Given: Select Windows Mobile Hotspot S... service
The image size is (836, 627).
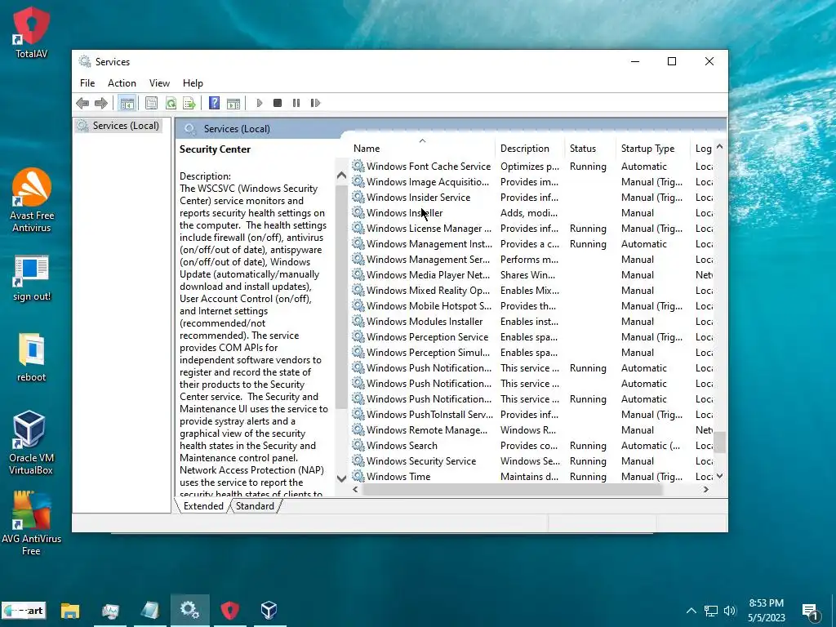Looking at the screenshot, I should (x=532, y=306).
